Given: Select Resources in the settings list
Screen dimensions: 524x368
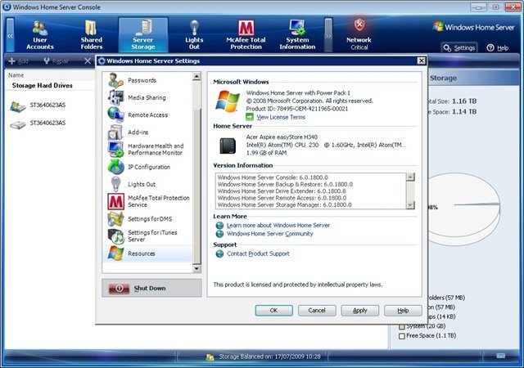Looking at the screenshot, I should tap(147, 254).
